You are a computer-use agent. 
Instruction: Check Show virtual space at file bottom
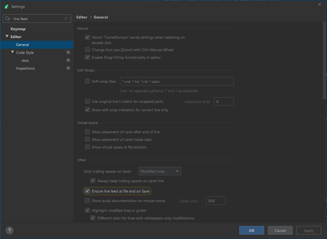[87, 147]
